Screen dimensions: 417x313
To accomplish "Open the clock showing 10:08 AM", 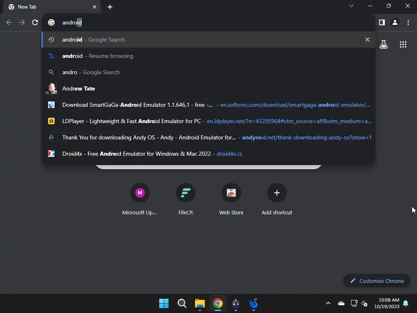I will point(387,303).
